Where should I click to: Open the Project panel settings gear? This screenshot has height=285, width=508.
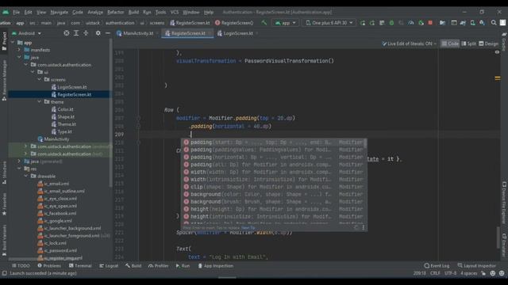coord(98,33)
